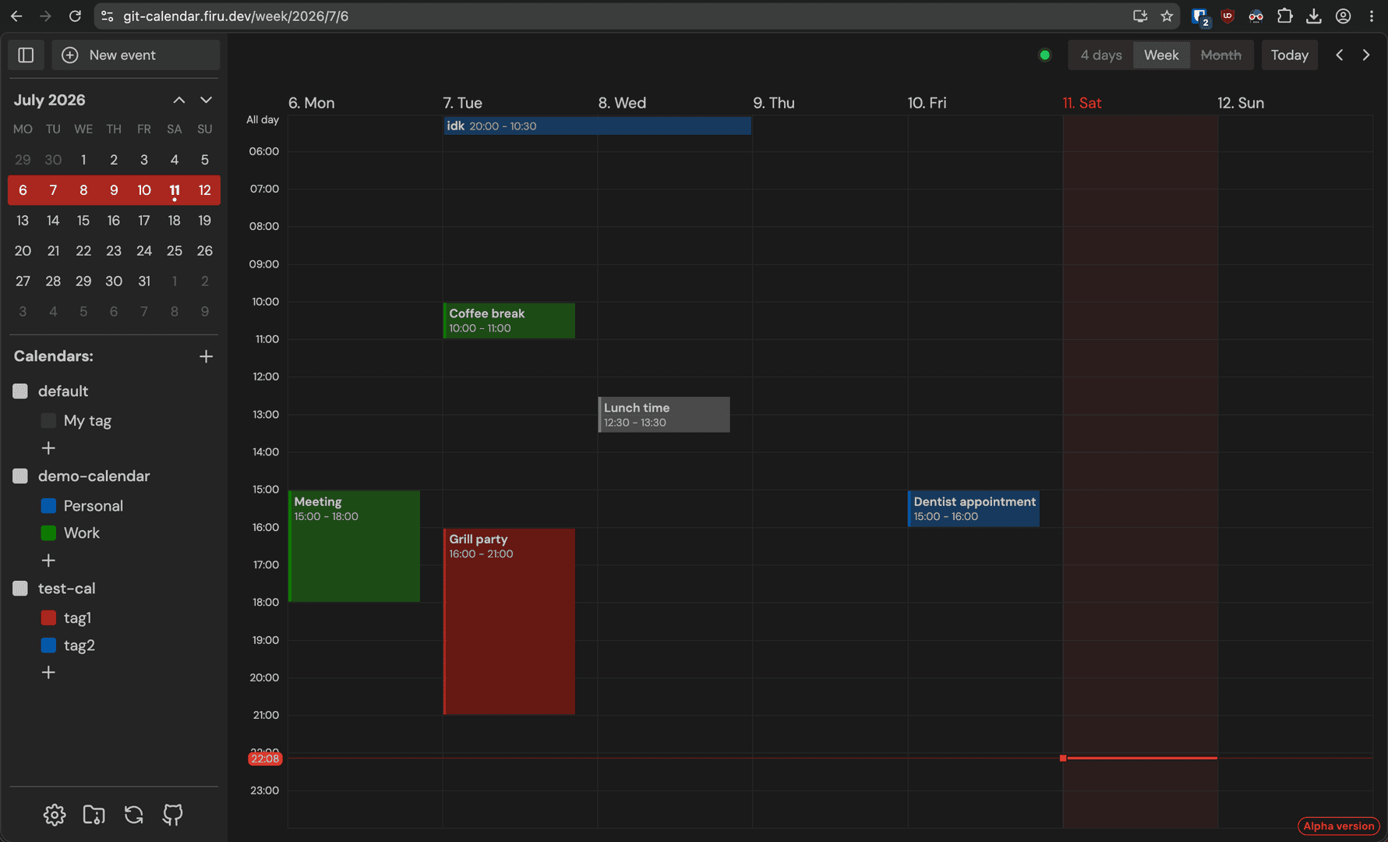Click the 9. Thu day header
The width and height of the screenshot is (1388, 842).
pyautogui.click(x=774, y=103)
